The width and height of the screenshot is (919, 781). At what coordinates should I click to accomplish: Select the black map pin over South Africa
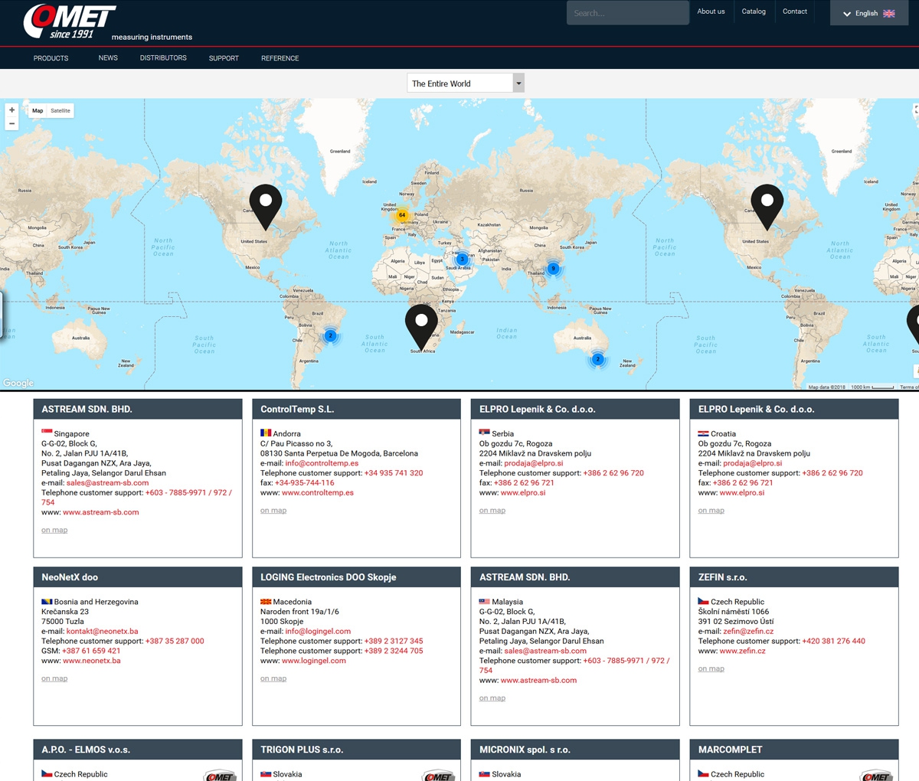click(421, 327)
